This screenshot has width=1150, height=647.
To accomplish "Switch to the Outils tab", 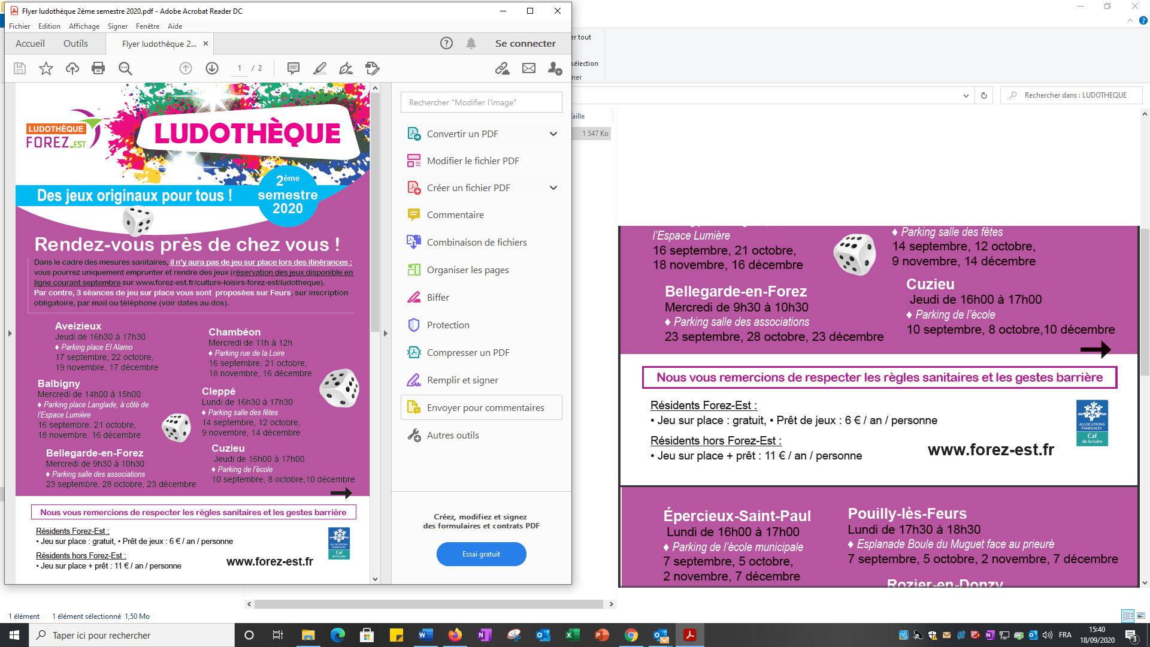I will [x=75, y=43].
